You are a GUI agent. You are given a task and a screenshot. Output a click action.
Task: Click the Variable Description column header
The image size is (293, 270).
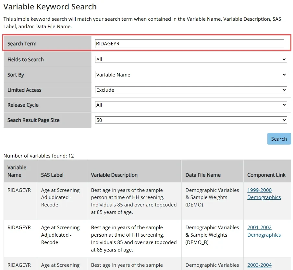coord(114,175)
